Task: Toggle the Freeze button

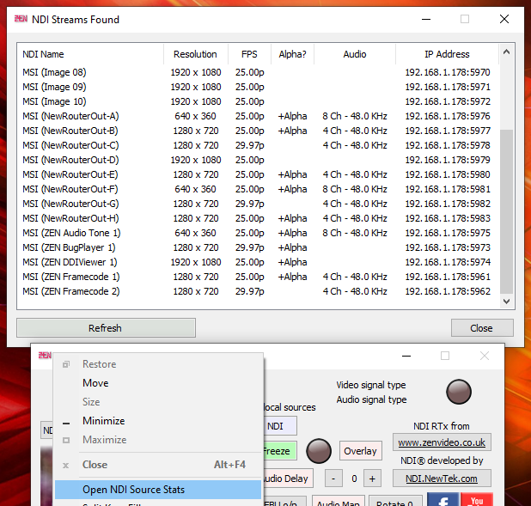Action: point(280,451)
